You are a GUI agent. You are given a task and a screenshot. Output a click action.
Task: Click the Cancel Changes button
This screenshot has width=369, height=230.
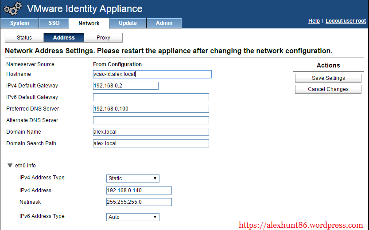click(x=328, y=89)
